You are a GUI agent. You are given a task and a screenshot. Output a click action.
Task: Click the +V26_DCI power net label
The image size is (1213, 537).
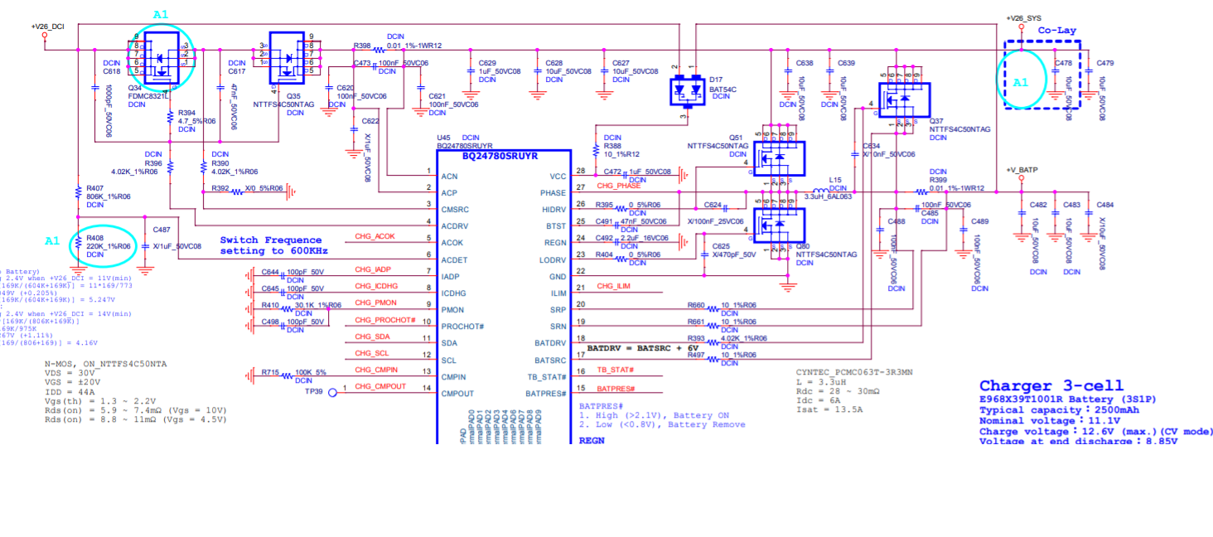click(x=48, y=27)
